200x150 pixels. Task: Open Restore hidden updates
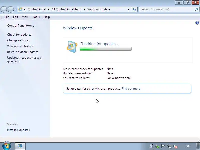[23, 52]
